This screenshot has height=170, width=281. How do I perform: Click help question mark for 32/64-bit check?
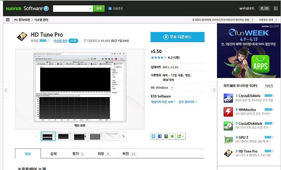(x=253, y=20)
